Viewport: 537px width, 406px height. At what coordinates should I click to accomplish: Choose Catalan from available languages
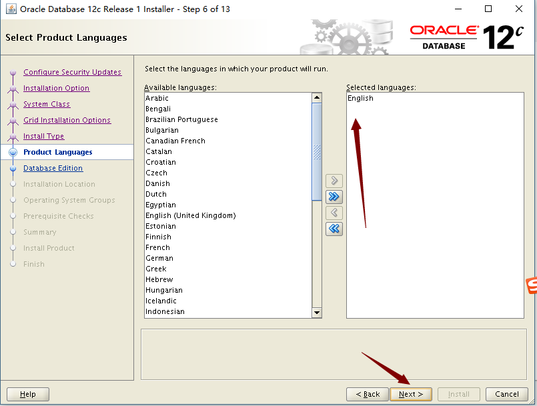coord(228,151)
